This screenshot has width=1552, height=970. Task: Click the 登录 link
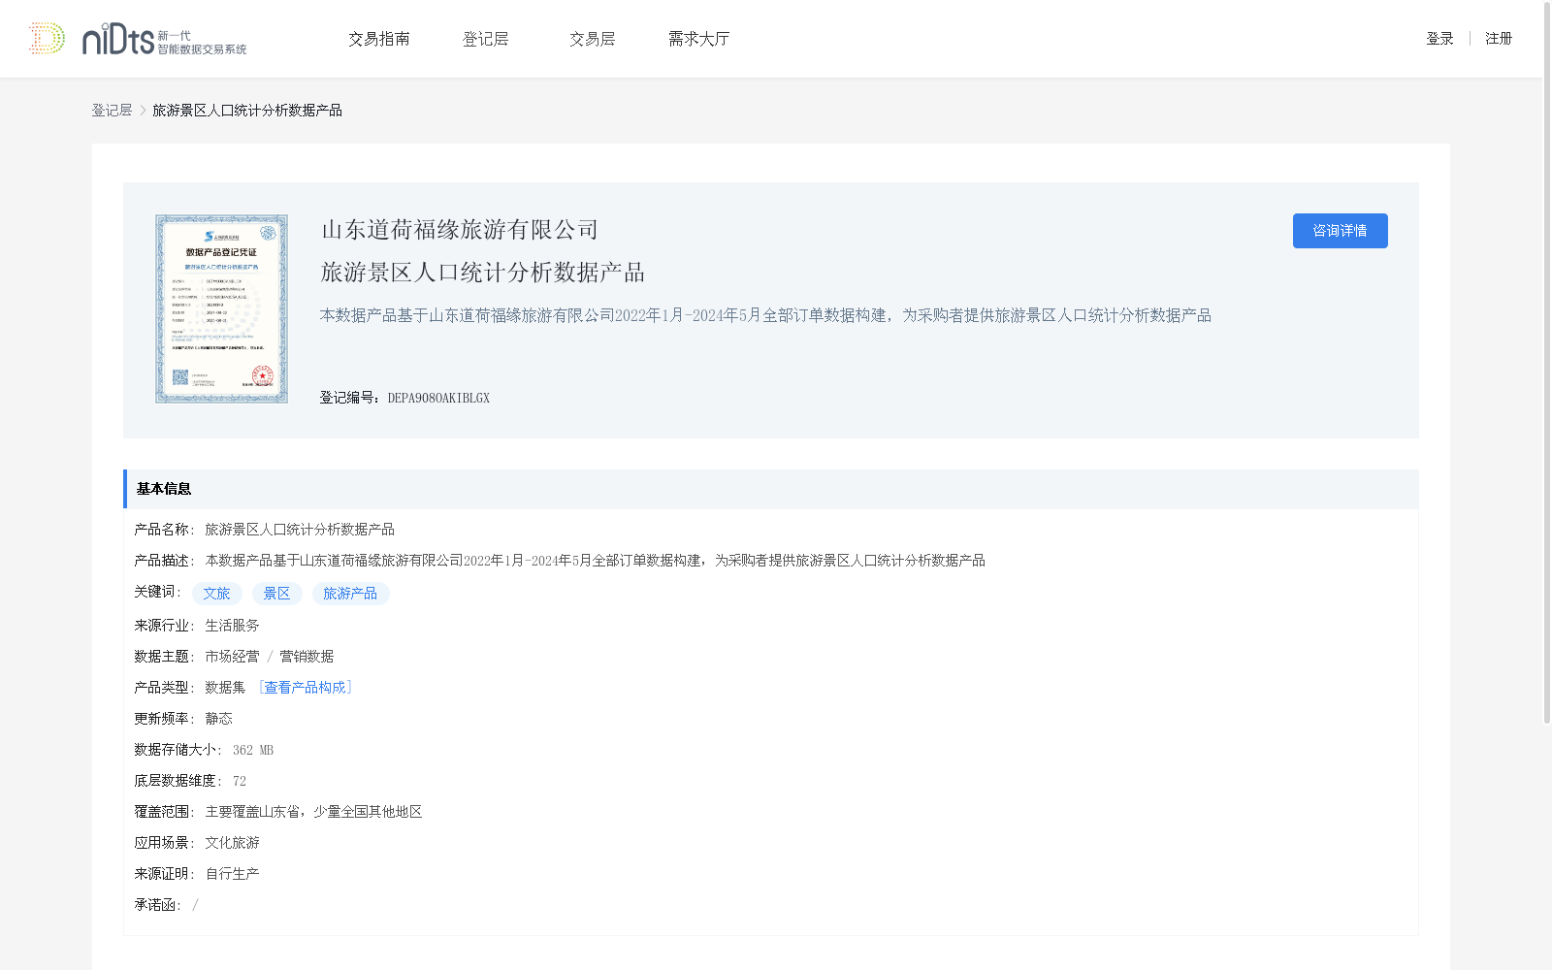click(x=1439, y=39)
